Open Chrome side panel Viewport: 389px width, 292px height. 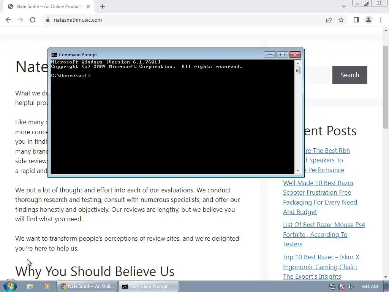(x=356, y=20)
